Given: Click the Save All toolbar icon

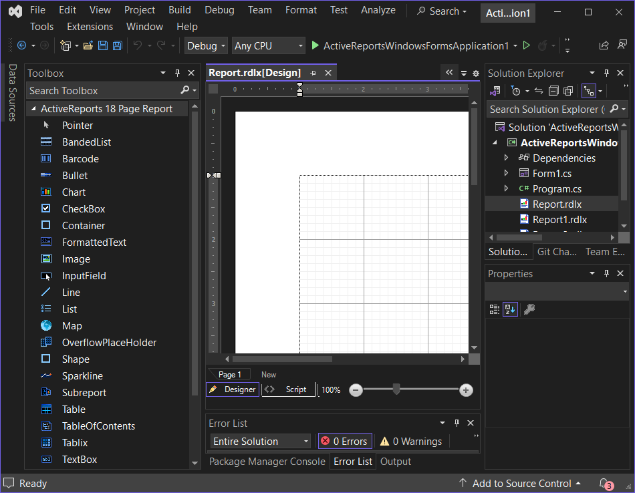Looking at the screenshot, I should [x=118, y=45].
